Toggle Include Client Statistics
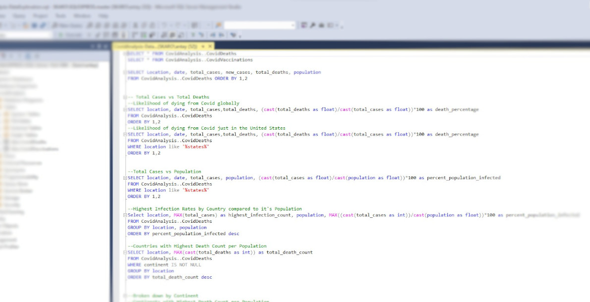 pos(152,35)
